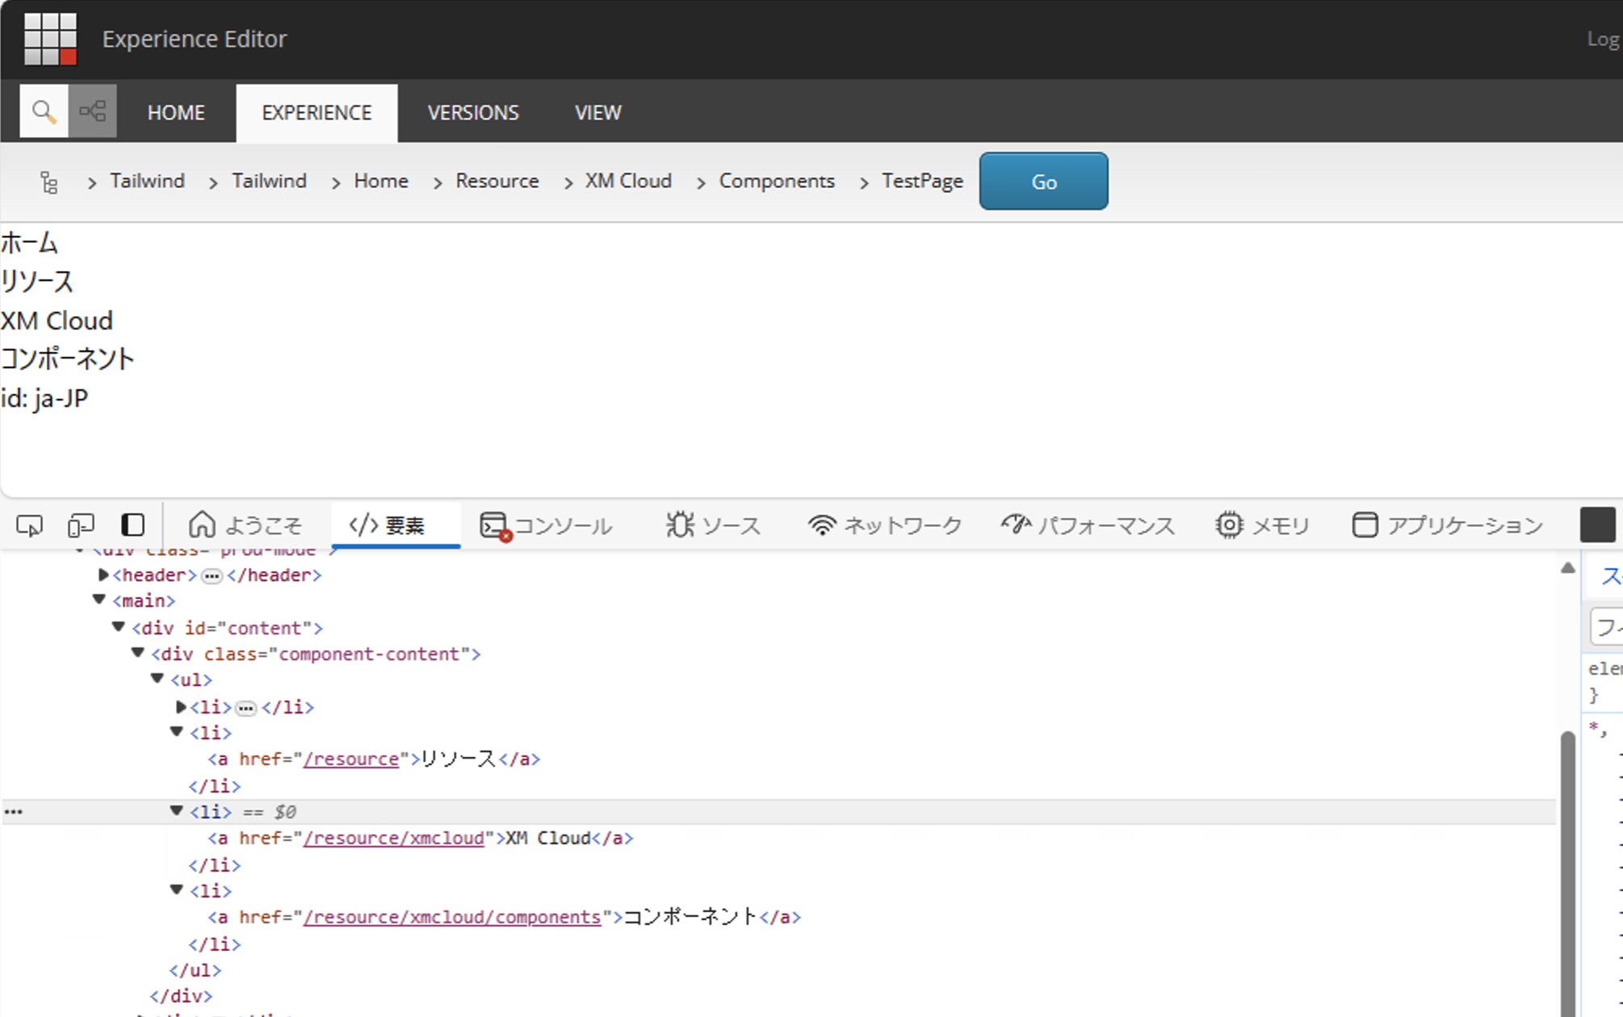Click the scrollbar up arrow in Elements panel
Viewport: 1623px width, 1017px height.
click(x=1568, y=567)
